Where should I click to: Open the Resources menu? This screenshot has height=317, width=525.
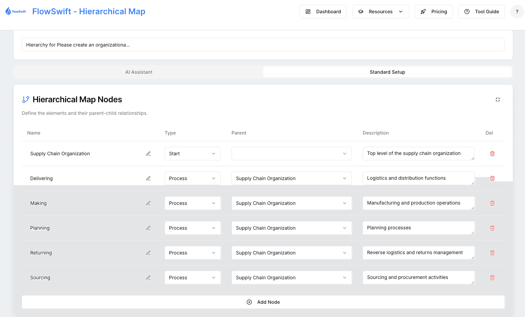pos(380,12)
